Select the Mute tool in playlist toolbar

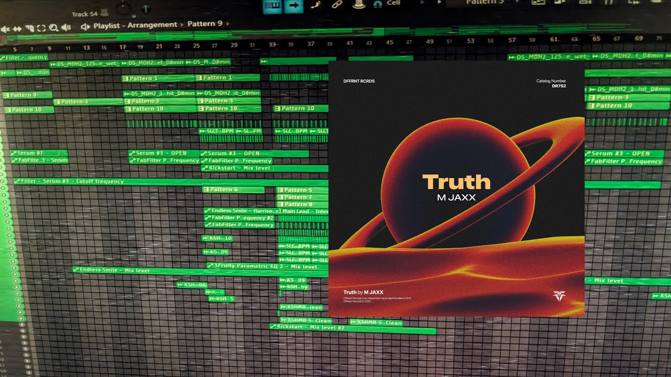point(5,28)
